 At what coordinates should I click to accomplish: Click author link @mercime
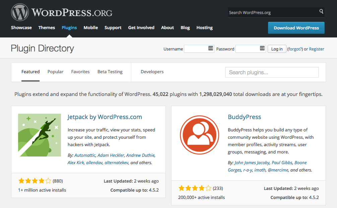(278, 170)
